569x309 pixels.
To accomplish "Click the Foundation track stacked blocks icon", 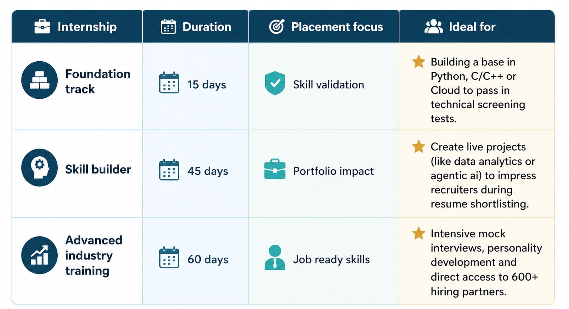I will (x=40, y=80).
